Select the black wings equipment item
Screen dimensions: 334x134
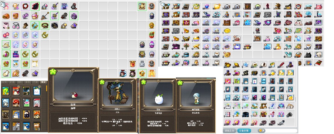(35, 6)
